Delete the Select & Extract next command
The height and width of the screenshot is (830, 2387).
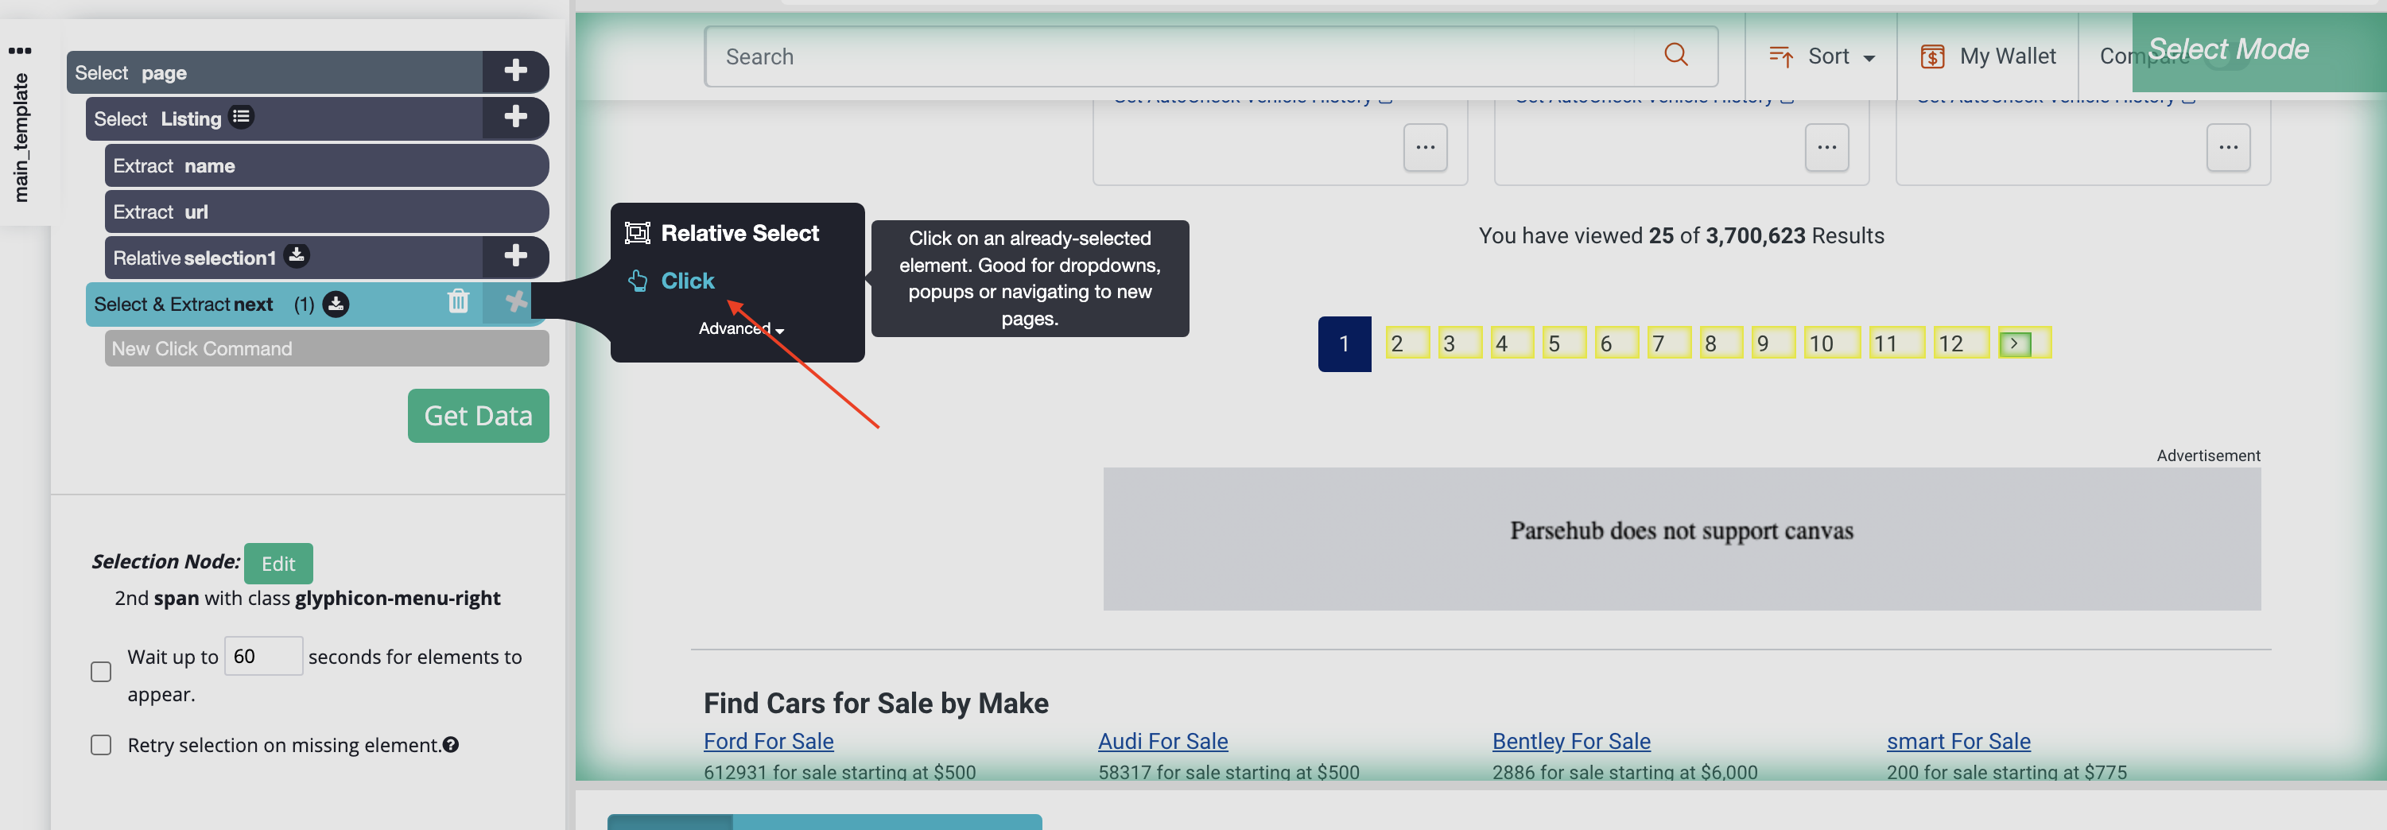coord(458,301)
